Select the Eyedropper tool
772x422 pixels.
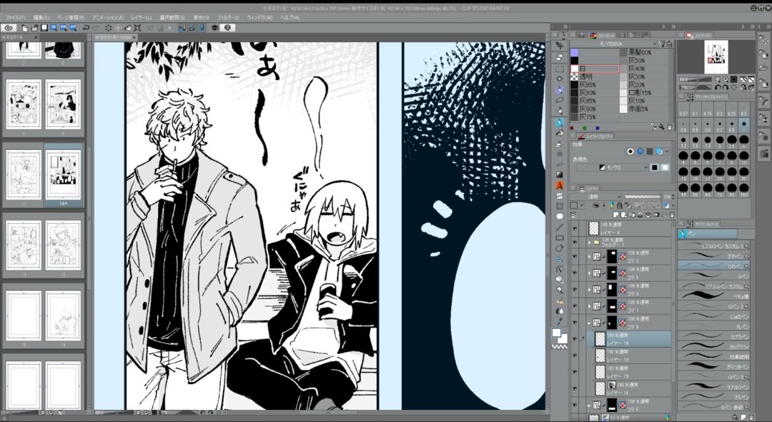(559, 322)
